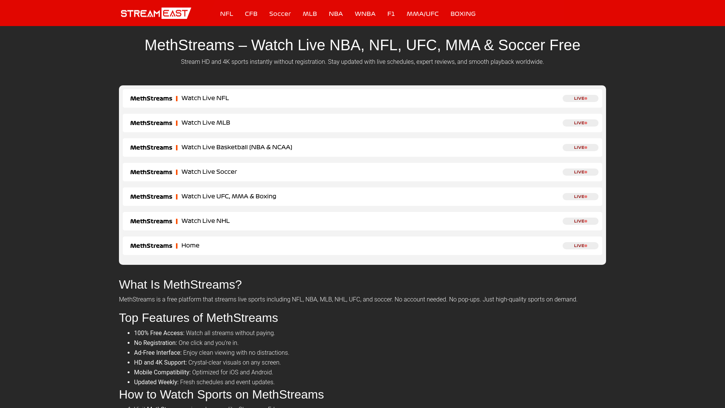Select MLB in the top navigation
Viewport: 725px width, 408px height.
[310, 14]
